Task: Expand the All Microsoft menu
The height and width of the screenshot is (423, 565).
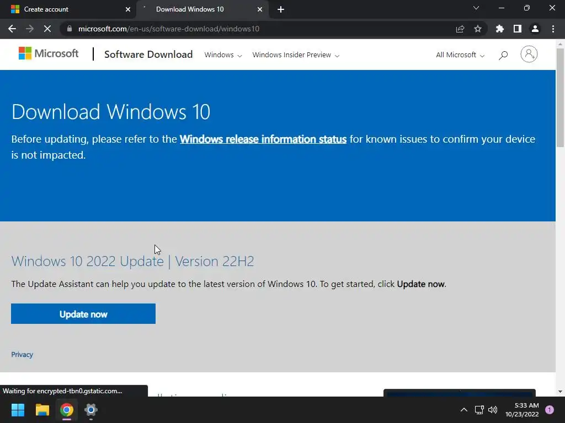Action: (460, 55)
